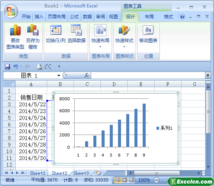Click the formula bar input area

point(148,75)
